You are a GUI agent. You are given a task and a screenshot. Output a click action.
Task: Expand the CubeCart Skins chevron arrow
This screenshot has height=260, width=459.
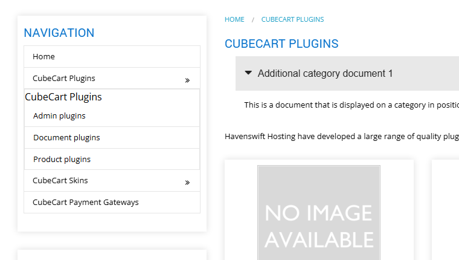[x=187, y=183]
